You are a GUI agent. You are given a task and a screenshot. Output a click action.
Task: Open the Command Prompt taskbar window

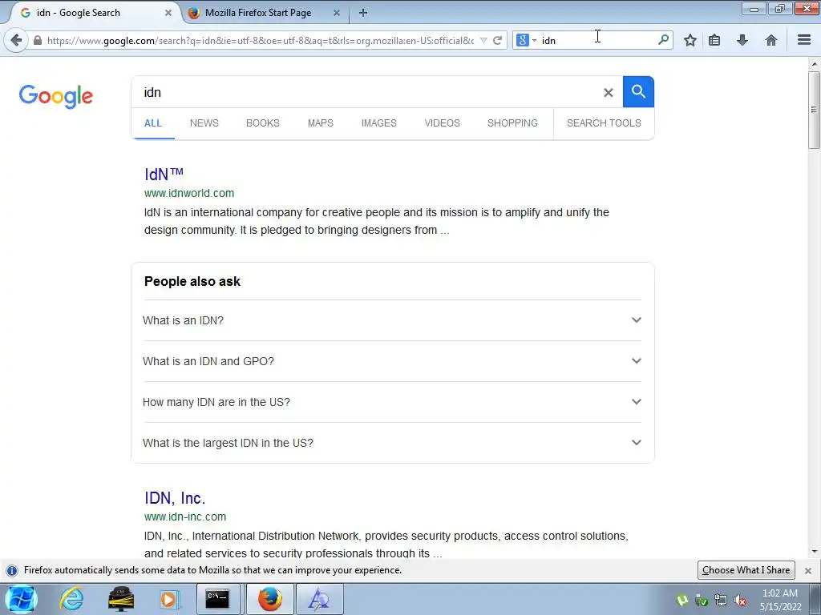coord(217,599)
